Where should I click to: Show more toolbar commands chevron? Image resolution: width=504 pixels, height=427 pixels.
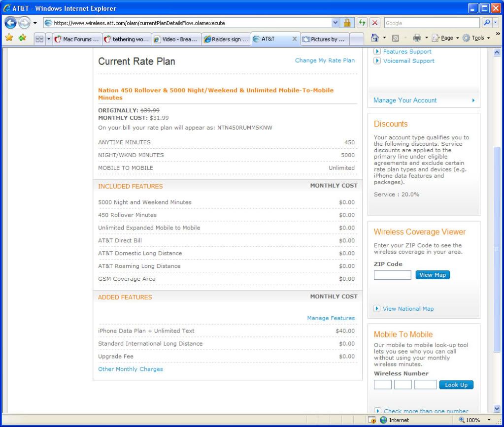pyautogui.click(x=498, y=33)
